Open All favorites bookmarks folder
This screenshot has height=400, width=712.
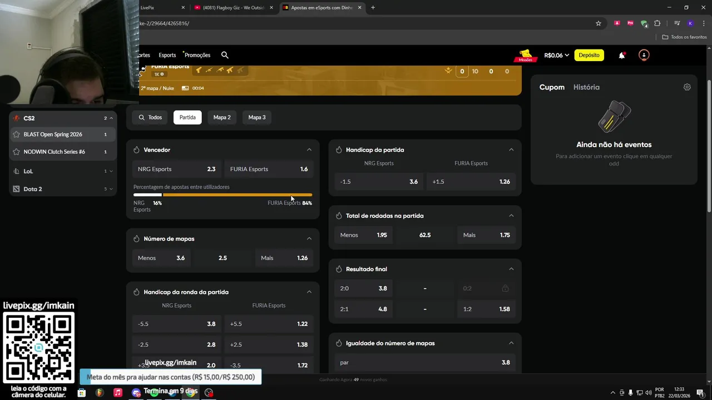click(684, 37)
